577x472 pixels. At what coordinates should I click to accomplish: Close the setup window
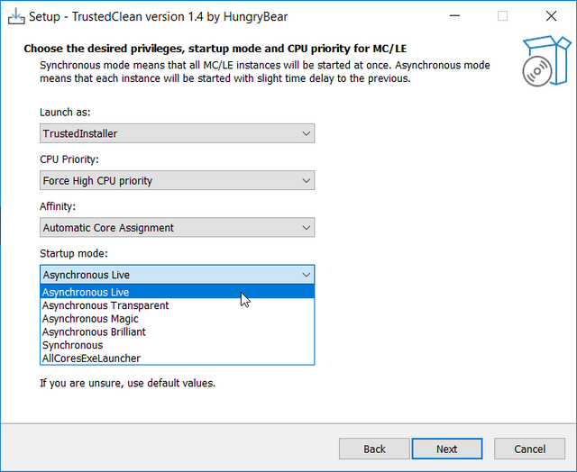coord(551,16)
